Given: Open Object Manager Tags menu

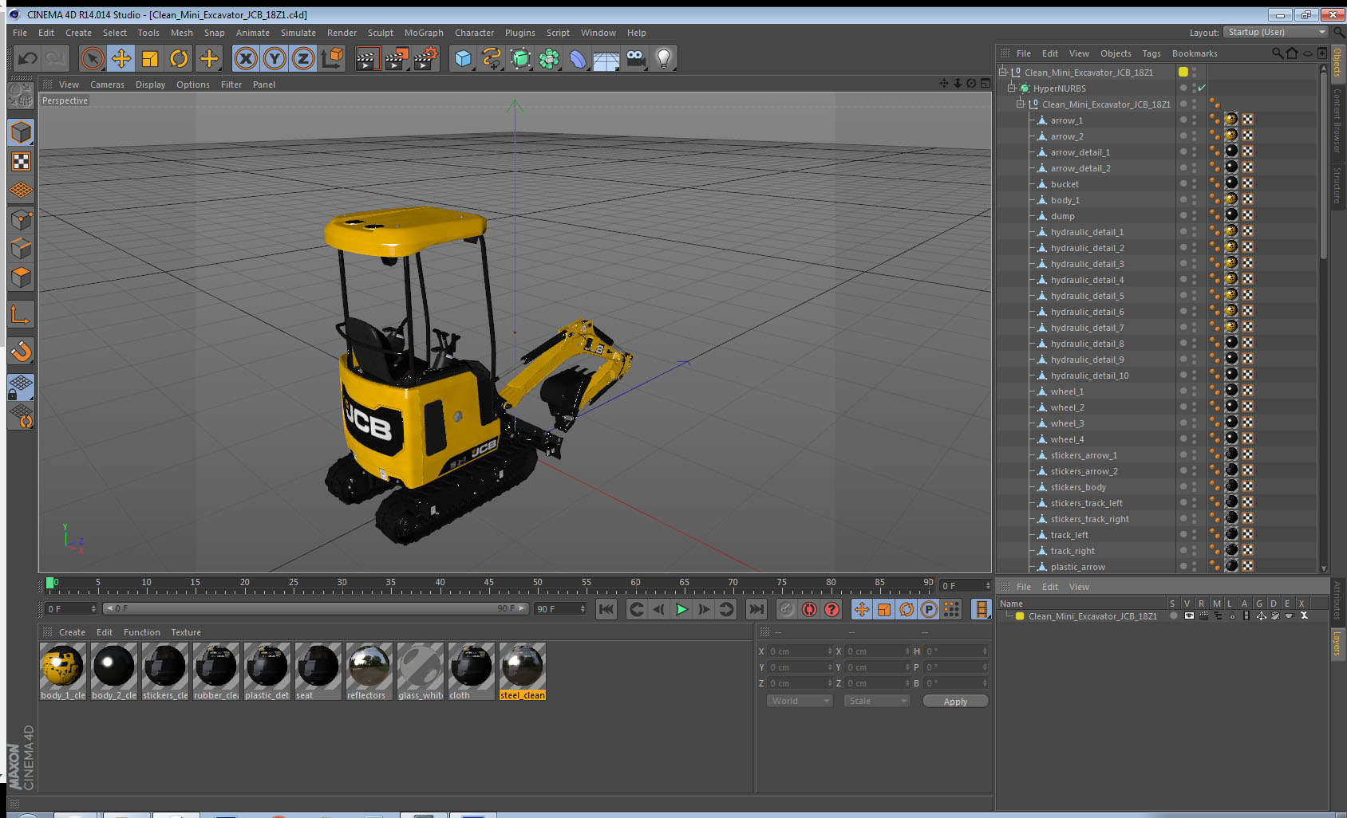Looking at the screenshot, I should click(1151, 53).
